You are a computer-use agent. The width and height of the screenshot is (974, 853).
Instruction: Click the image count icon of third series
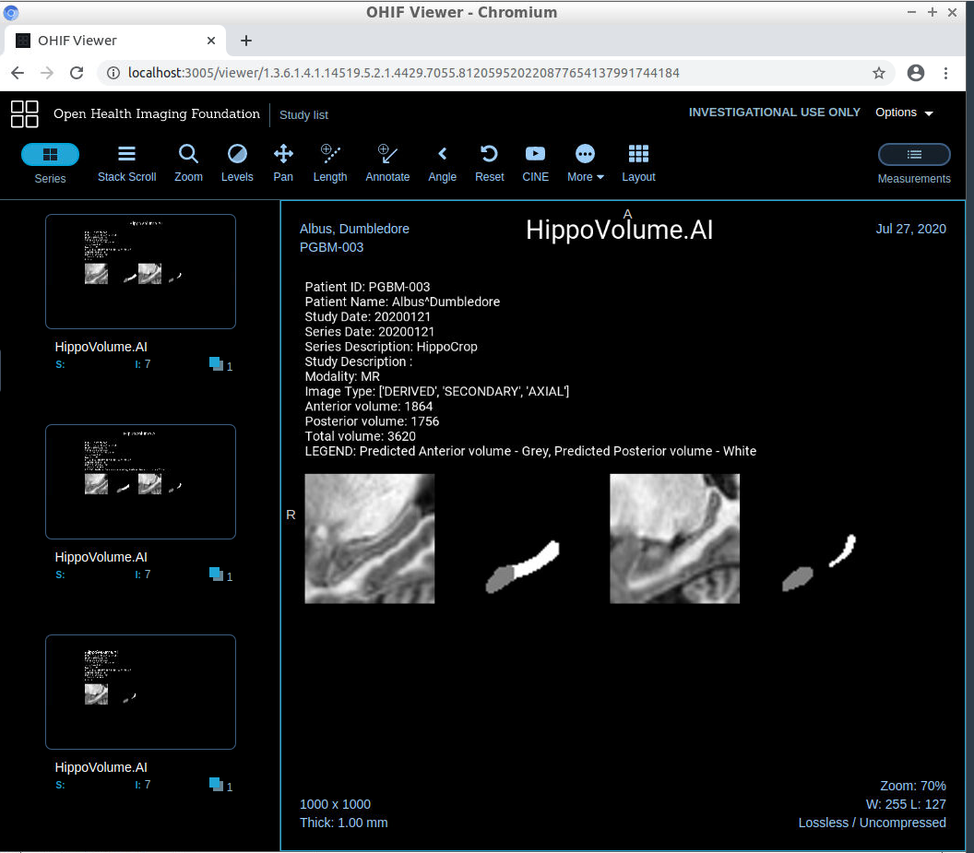(216, 784)
